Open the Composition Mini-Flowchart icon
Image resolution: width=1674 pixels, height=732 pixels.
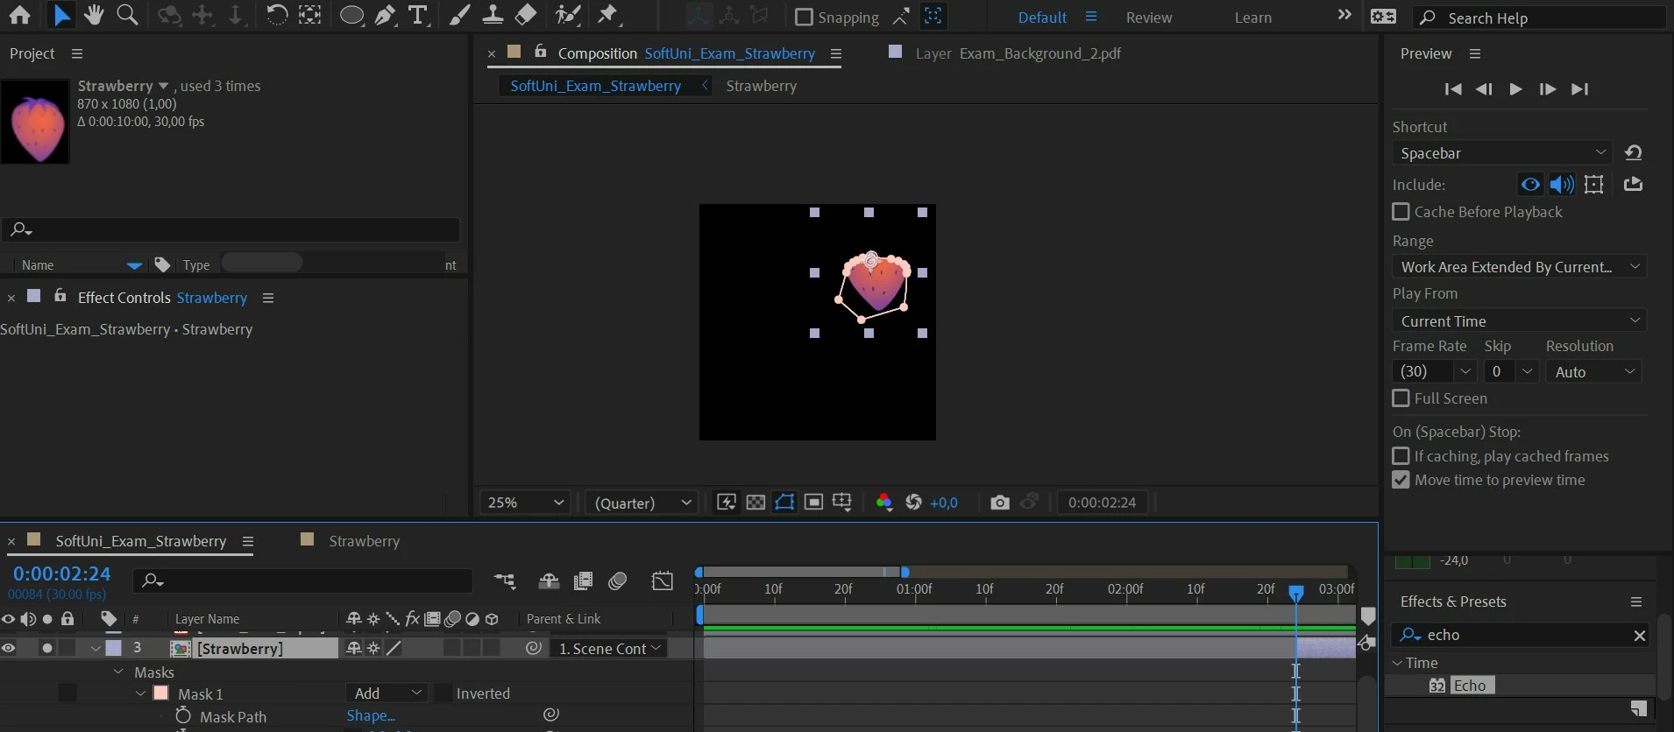505,581
